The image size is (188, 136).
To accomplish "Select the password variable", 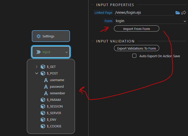I will (57, 86).
